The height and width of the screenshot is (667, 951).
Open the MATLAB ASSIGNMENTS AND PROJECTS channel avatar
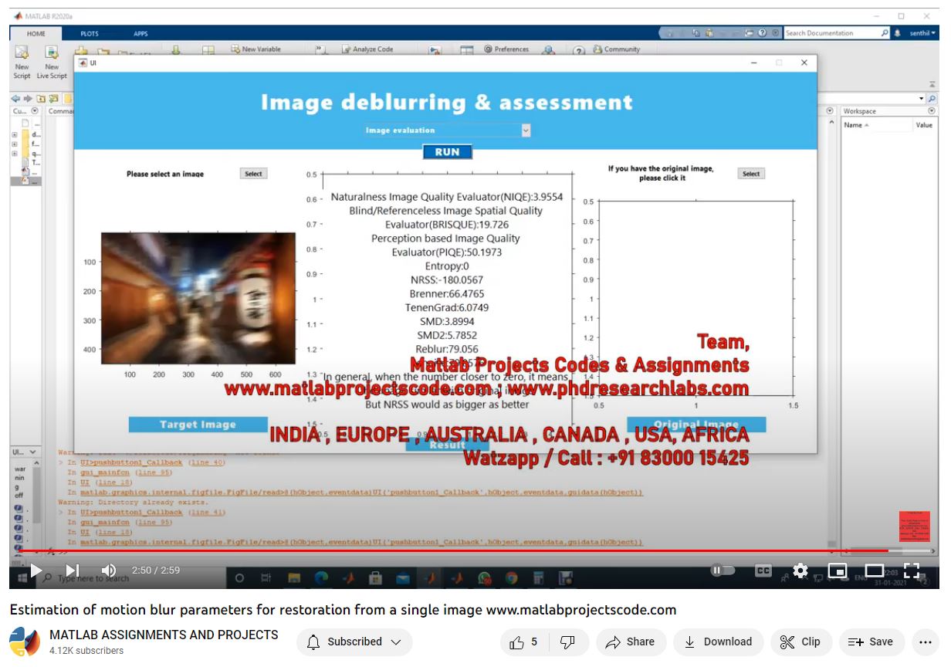click(24, 642)
